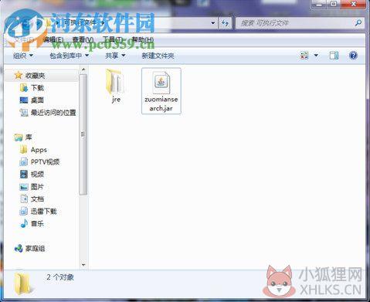Open the 编辑(E) menu
Viewport: 370px width, 302px height.
click(x=53, y=39)
